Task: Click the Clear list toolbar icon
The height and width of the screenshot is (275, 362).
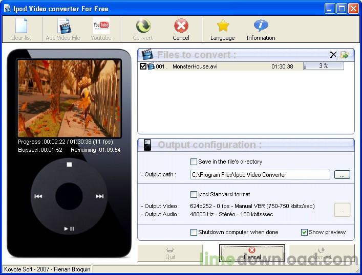Action: point(21,26)
